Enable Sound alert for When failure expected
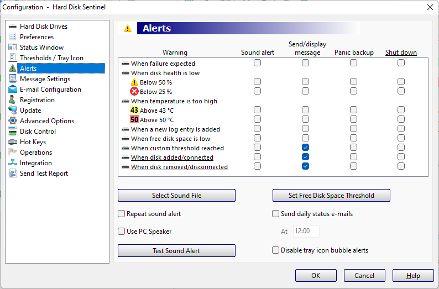439x289 pixels. (257, 63)
